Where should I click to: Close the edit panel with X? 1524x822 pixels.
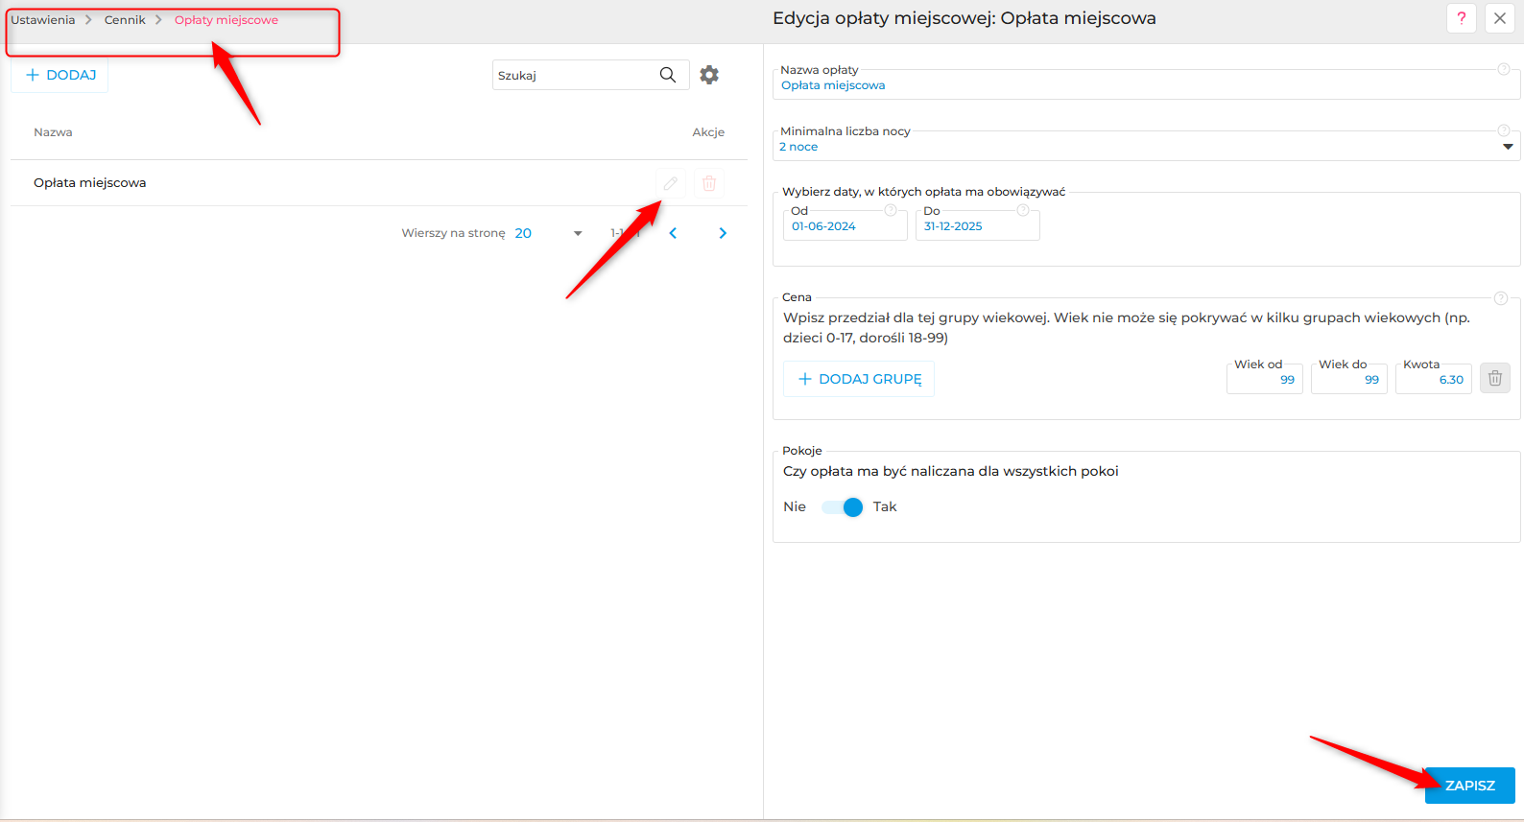coord(1500,18)
